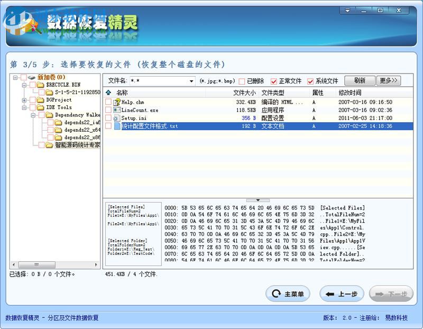The height and width of the screenshot is (329, 423).
Task: Select the depends22_x64 tree label
Action: (82, 130)
